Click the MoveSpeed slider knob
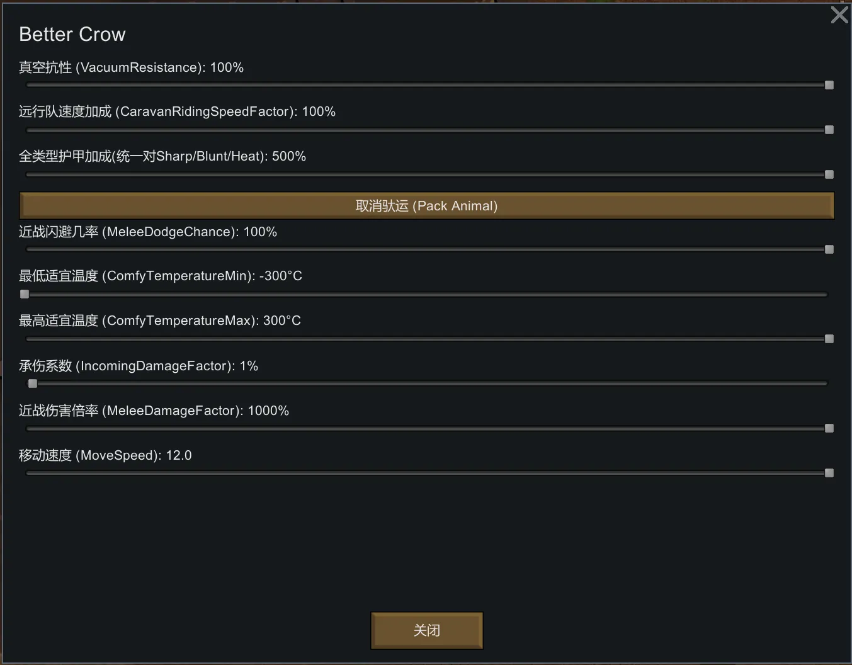The image size is (852, 665). pos(829,473)
